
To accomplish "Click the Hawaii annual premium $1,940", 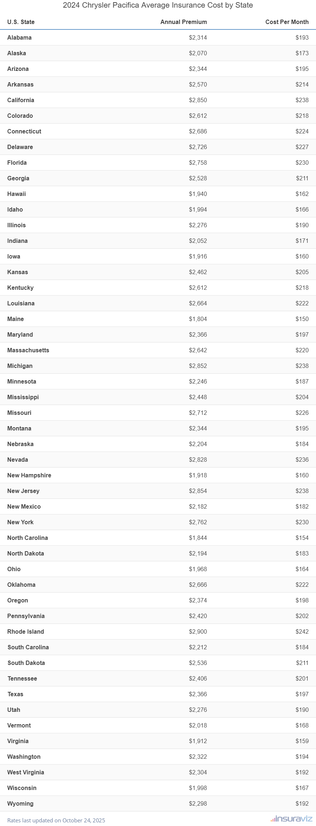I will tap(198, 194).
